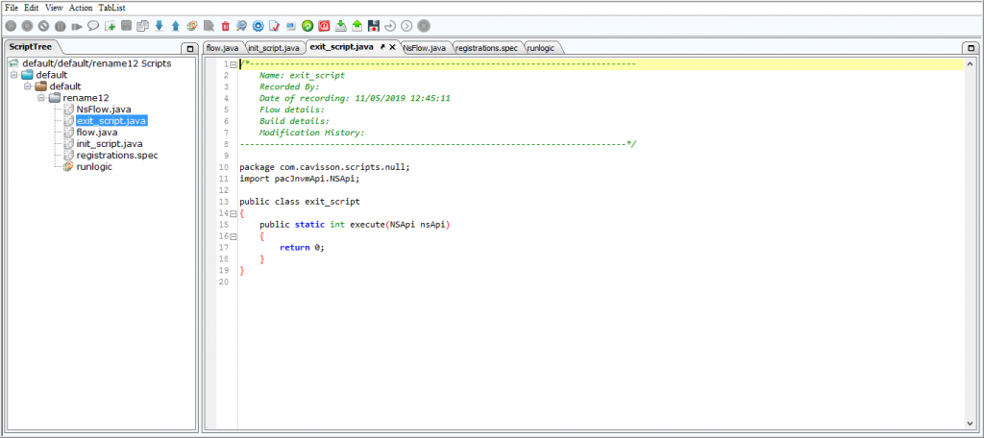Click the editor scrollbar up arrow
Image resolution: width=984 pixels, height=438 pixels.
[x=970, y=64]
